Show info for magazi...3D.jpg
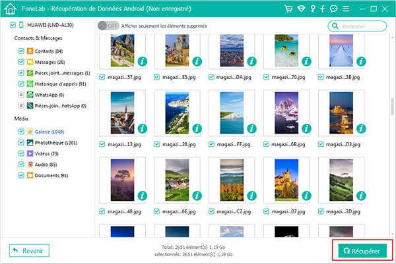This screenshot has width=396, height=264. [361, 196]
